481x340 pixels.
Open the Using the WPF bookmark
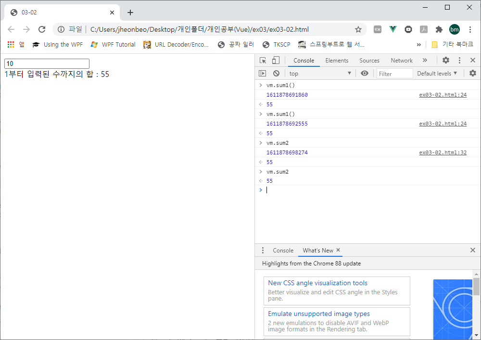click(x=57, y=44)
